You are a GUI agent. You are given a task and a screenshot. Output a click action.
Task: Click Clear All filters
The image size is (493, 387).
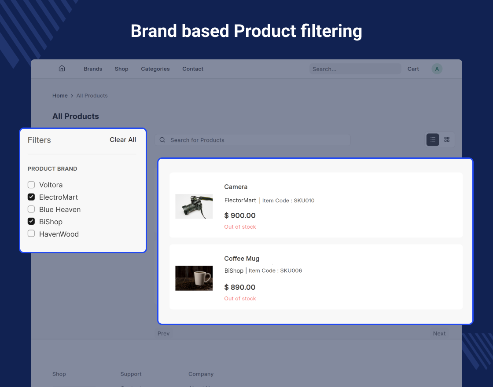tap(123, 140)
